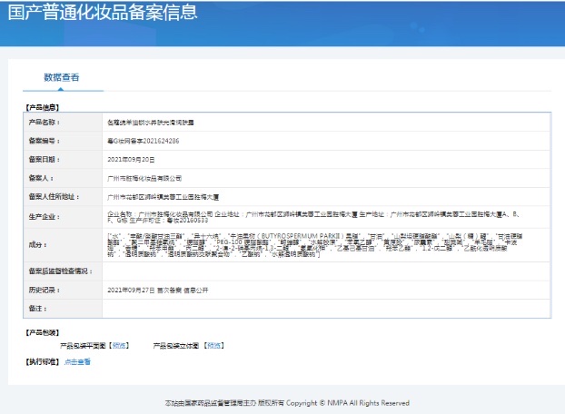Click the 【执行标准】 section label
The image size is (565, 414).
pos(42,362)
